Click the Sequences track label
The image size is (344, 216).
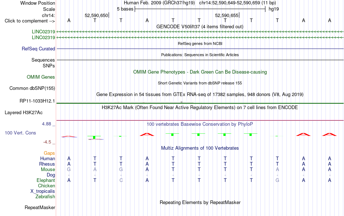pos(43,60)
